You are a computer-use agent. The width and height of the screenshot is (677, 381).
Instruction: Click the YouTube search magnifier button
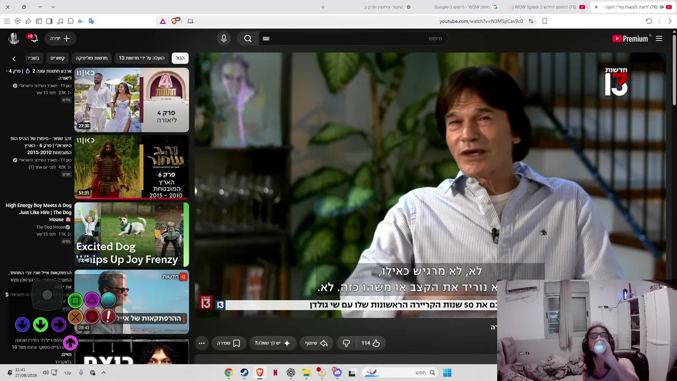pos(248,39)
